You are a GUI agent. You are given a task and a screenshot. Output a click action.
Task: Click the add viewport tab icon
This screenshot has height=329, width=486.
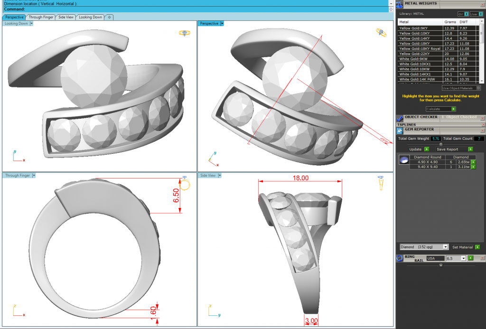109,17
